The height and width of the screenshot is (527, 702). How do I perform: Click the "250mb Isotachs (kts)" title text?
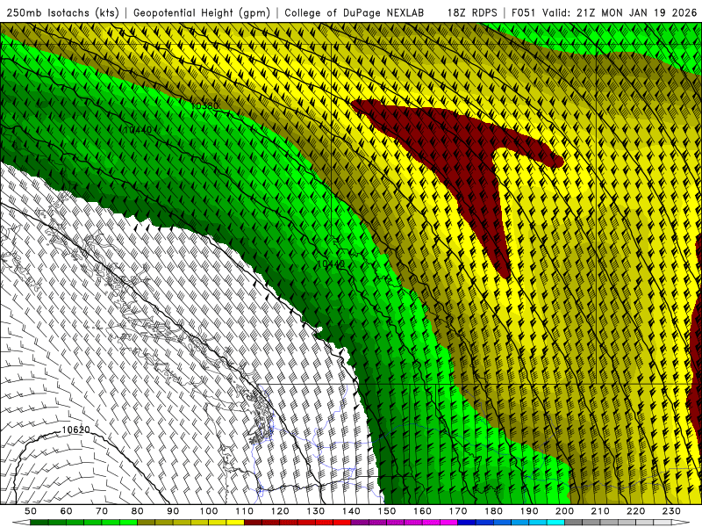[x=62, y=13]
